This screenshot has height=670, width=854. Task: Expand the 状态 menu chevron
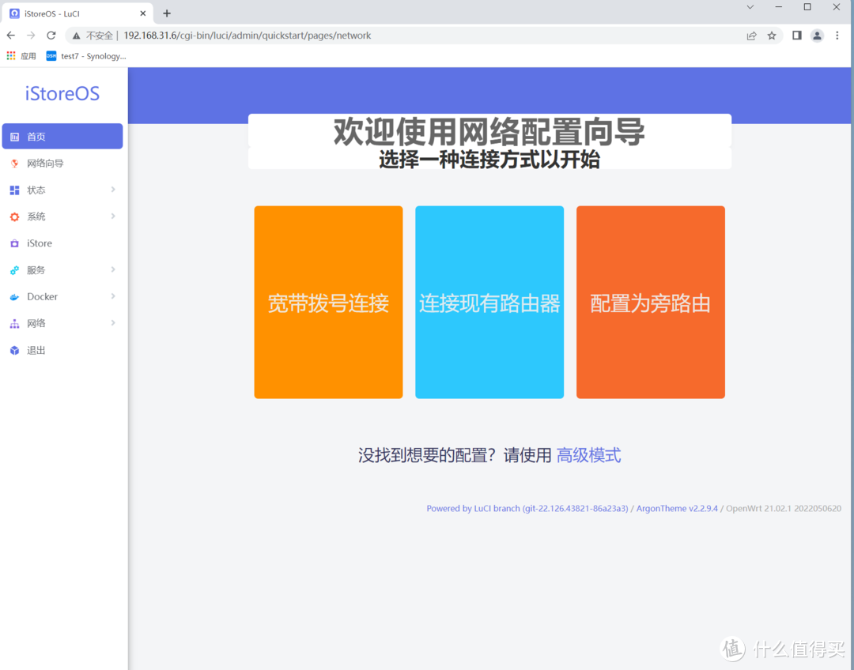coord(113,190)
